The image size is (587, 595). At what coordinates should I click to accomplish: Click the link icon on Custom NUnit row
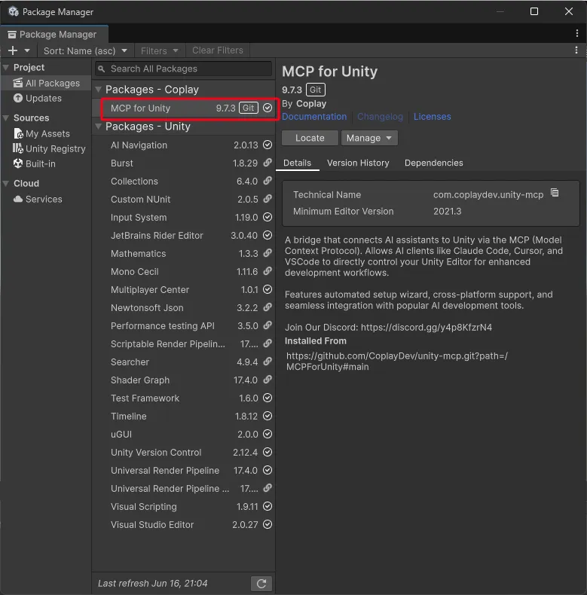tap(268, 200)
